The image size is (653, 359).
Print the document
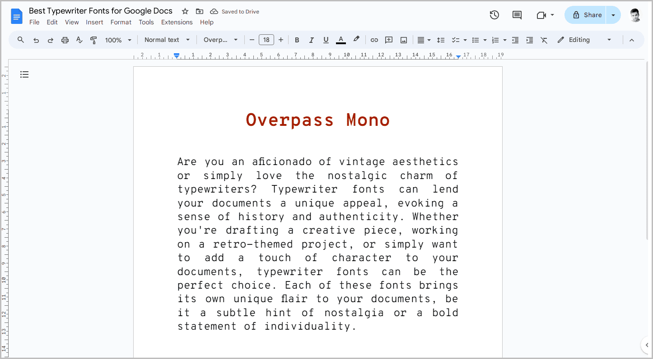tap(65, 40)
